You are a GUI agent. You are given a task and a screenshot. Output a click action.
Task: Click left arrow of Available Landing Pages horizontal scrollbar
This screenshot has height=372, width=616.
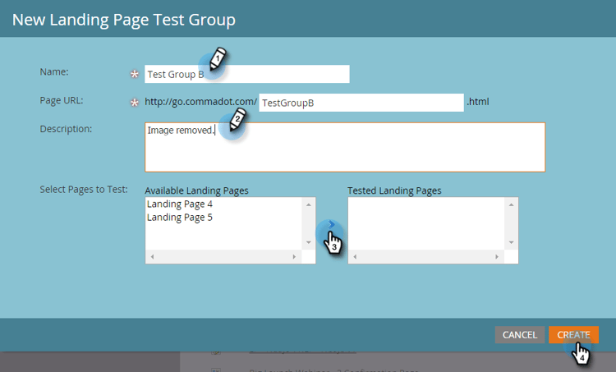coord(153,256)
